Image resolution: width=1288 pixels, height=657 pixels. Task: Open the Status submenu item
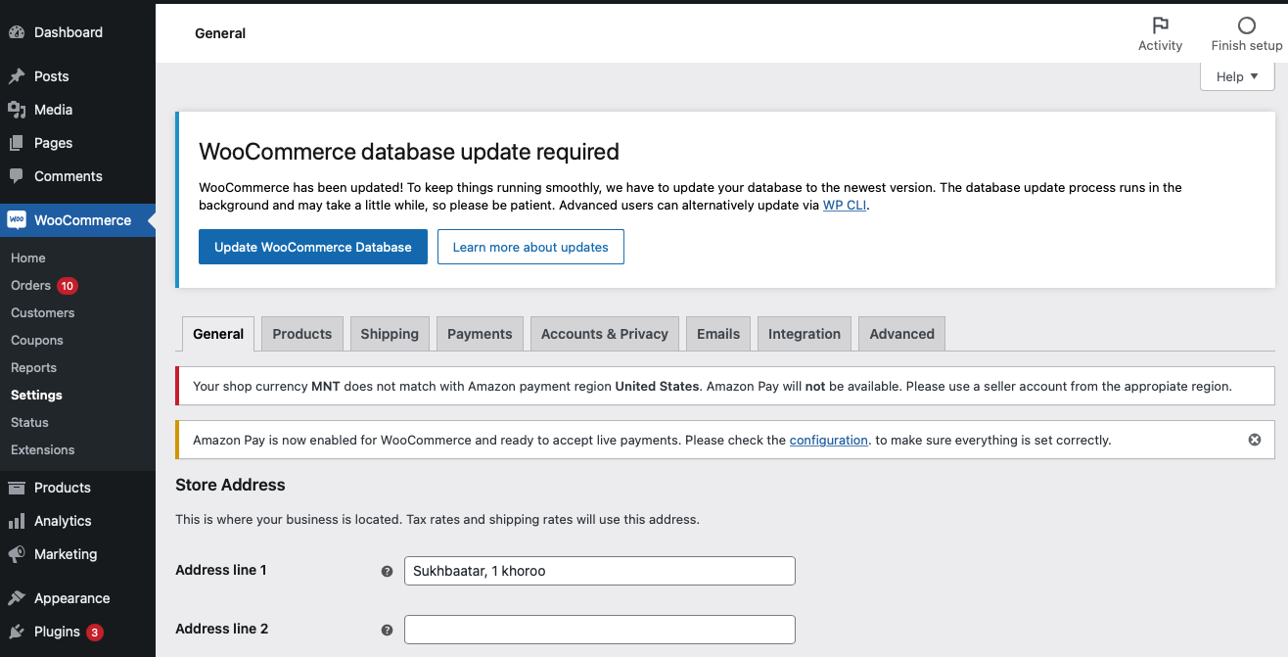pos(29,423)
